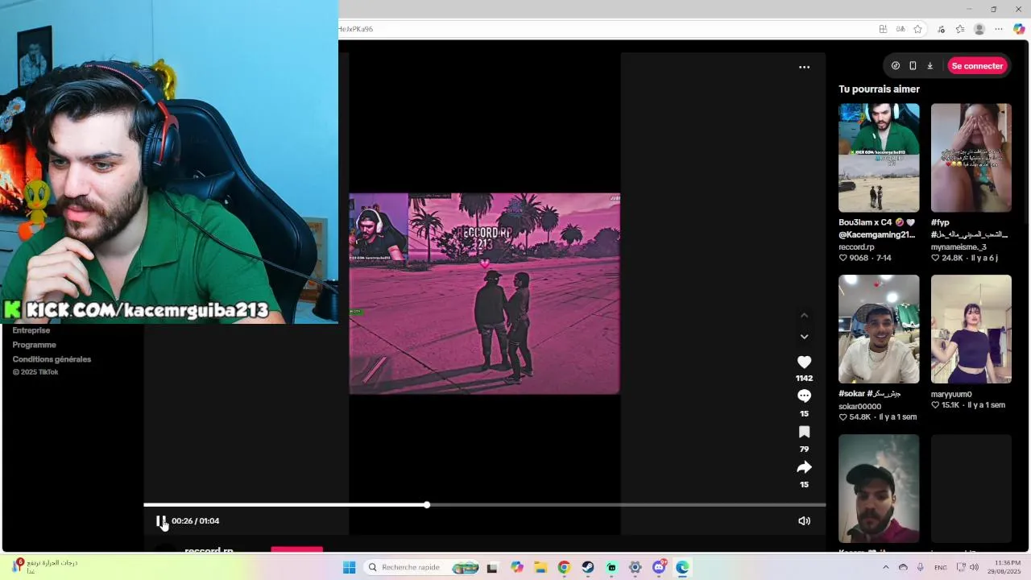The width and height of the screenshot is (1031, 580).
Task: Click the download desktop app icon
Action: pyautogui.click(x=930, y=66)
